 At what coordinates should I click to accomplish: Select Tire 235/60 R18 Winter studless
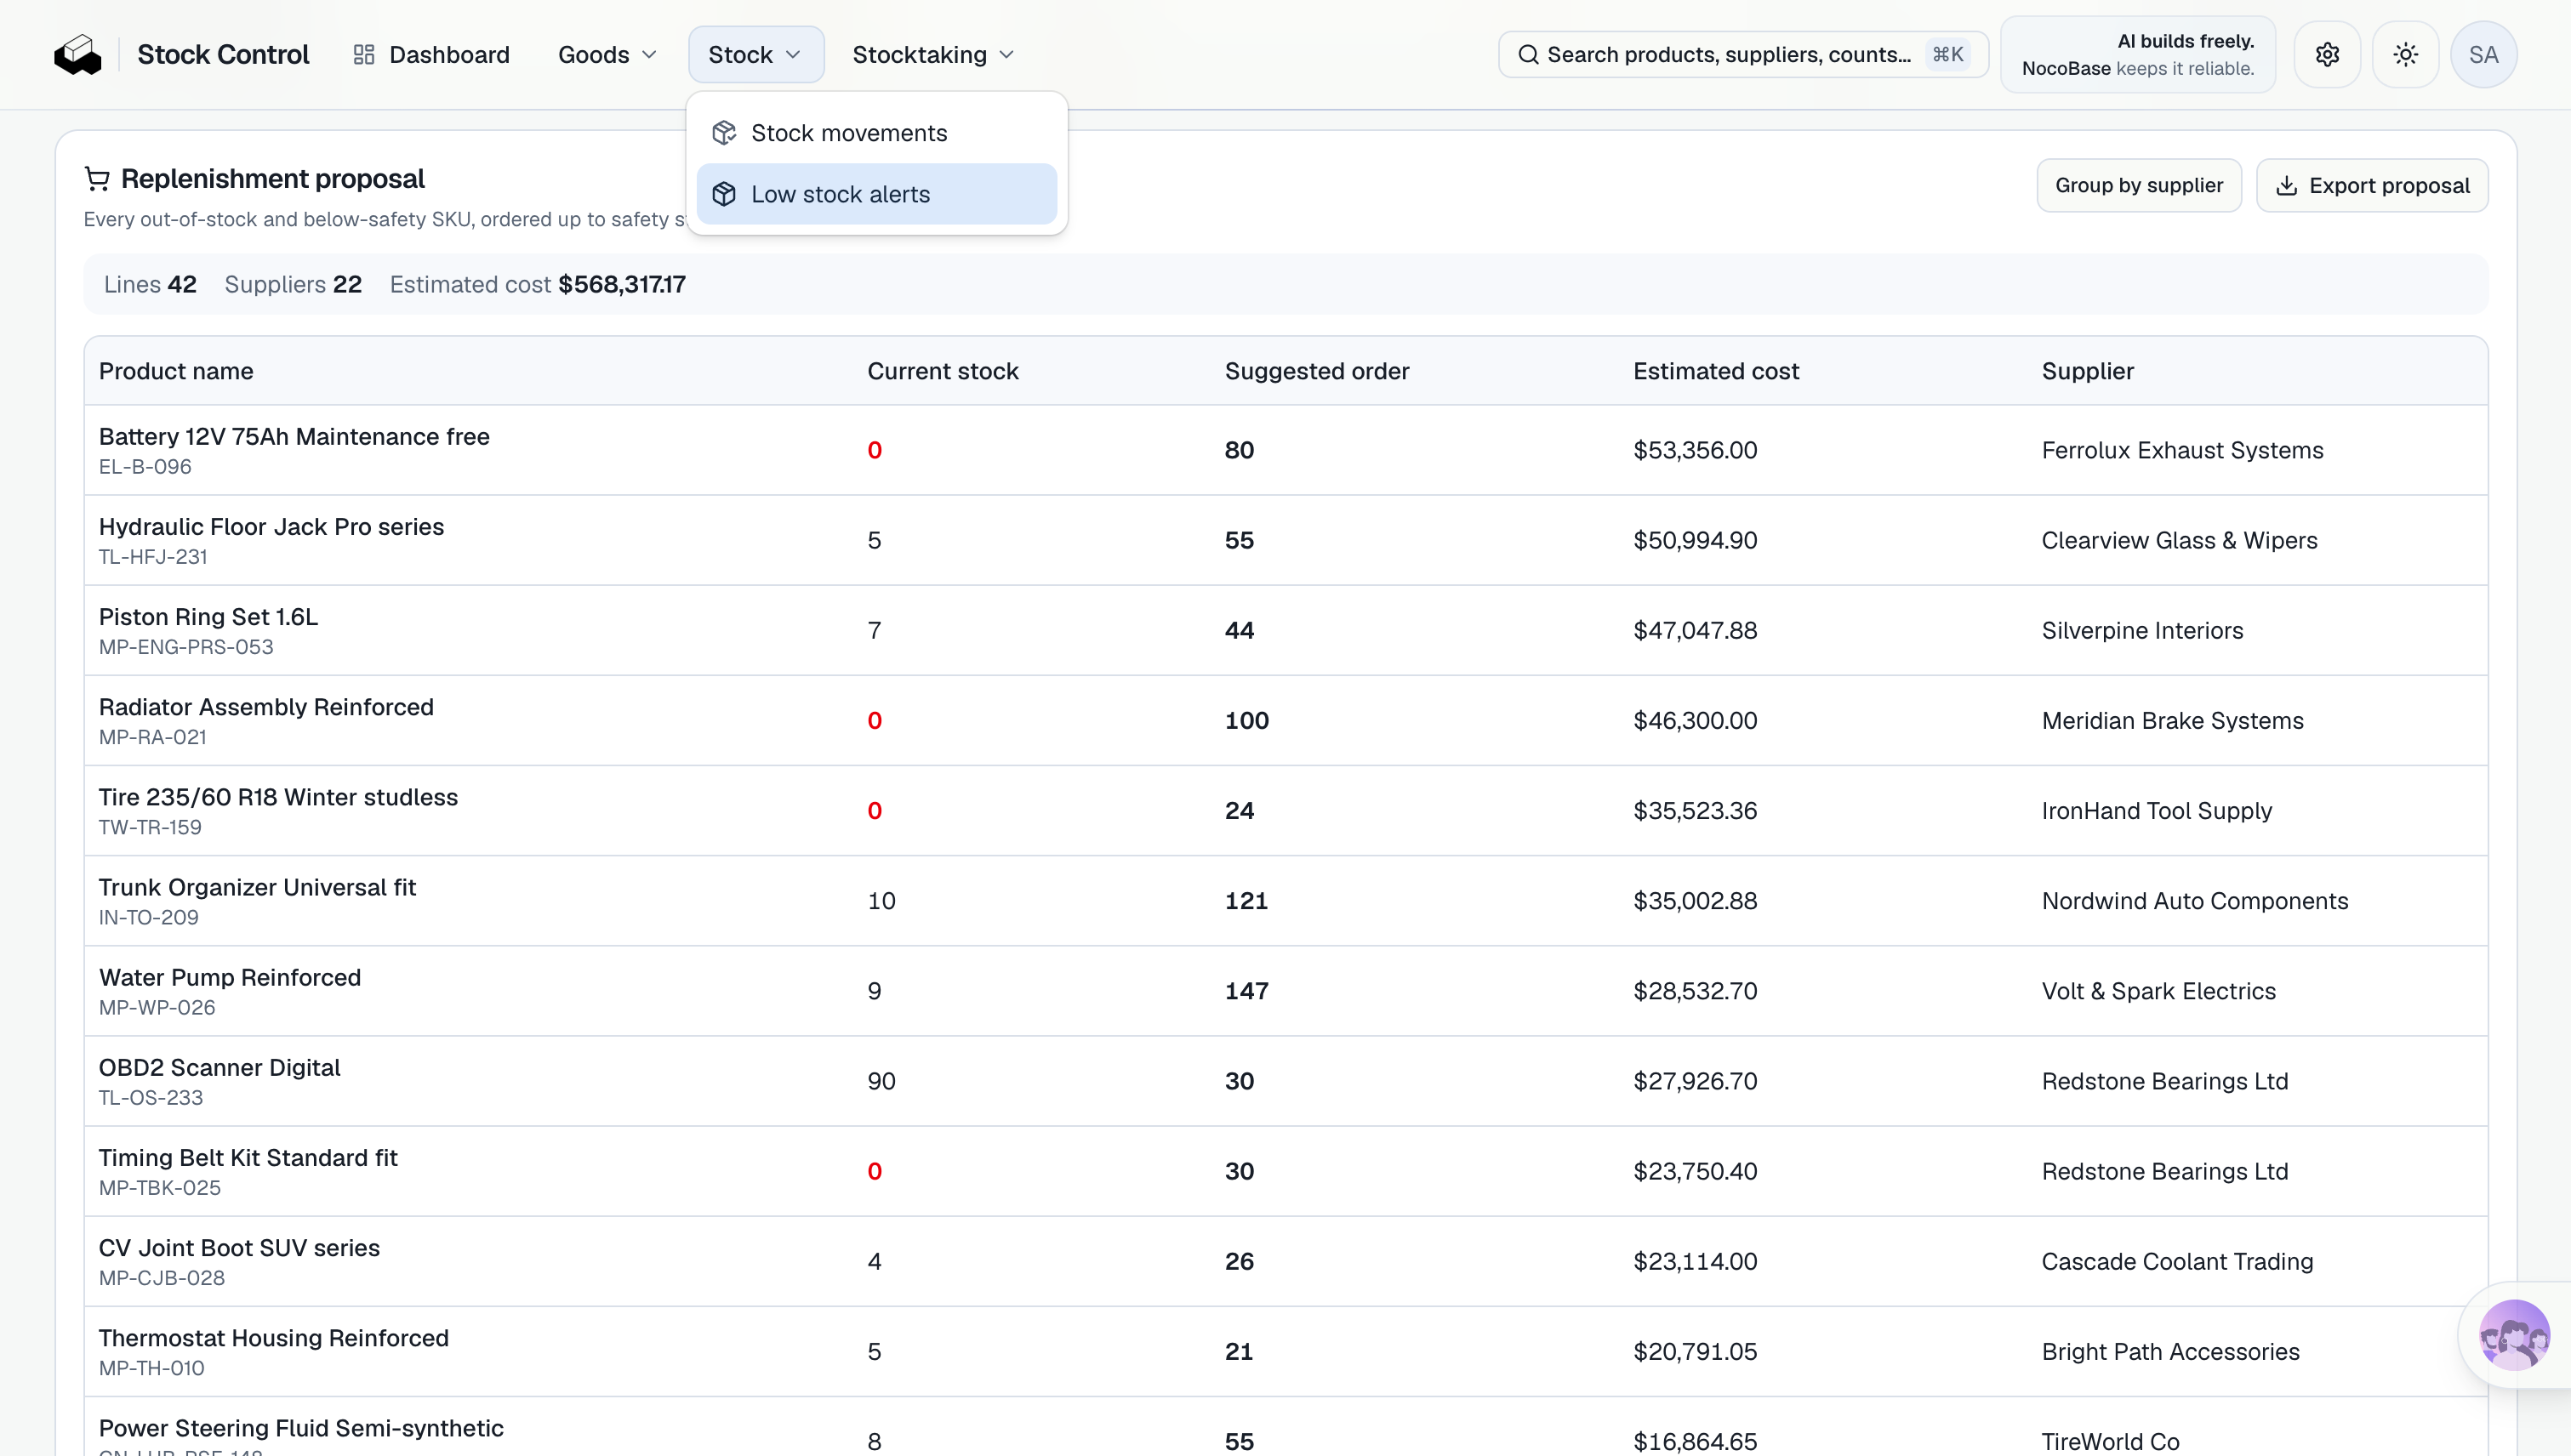pos(278,797)
